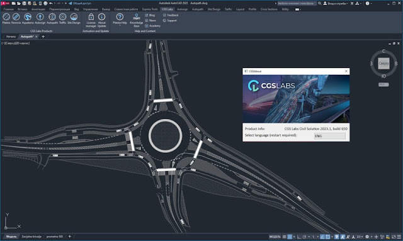The width and height of the screenshot is (403, 241).
Task: Click the Clean Screen icon in status bar
Action: pos(394,237)
